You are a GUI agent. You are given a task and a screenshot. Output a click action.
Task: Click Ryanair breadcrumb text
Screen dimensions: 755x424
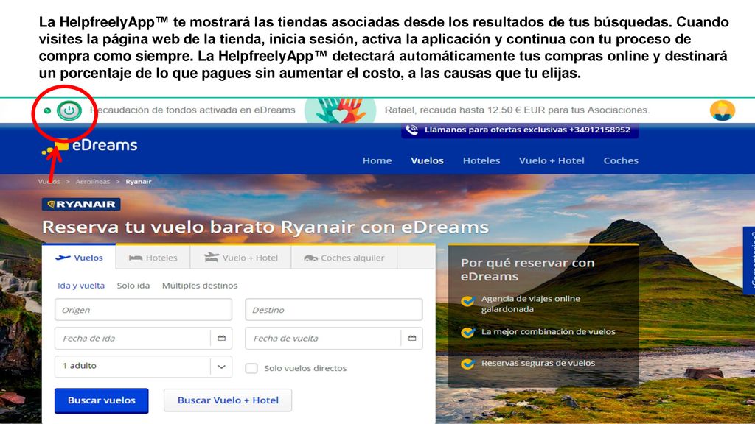[x=139, y=182]
